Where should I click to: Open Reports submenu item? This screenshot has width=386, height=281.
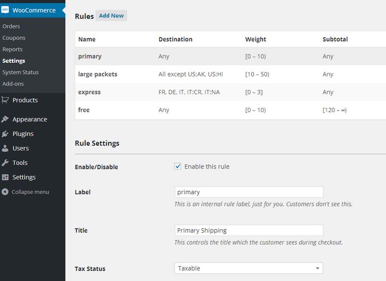pyautogui.click(x=12, y=49)
